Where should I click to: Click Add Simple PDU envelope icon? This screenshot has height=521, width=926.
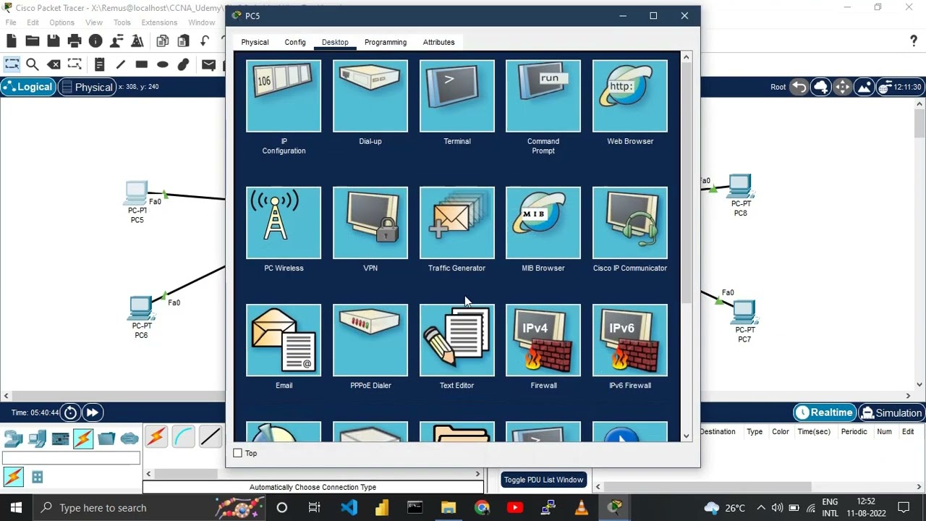pos(208,64)
